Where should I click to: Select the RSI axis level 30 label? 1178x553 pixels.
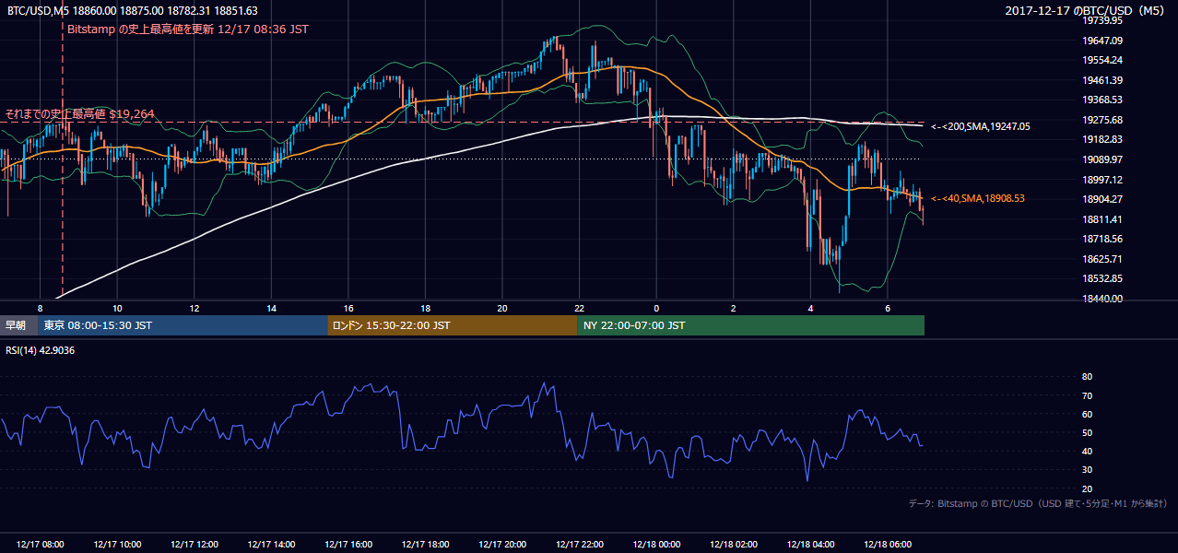click(x=1087, y=470)
